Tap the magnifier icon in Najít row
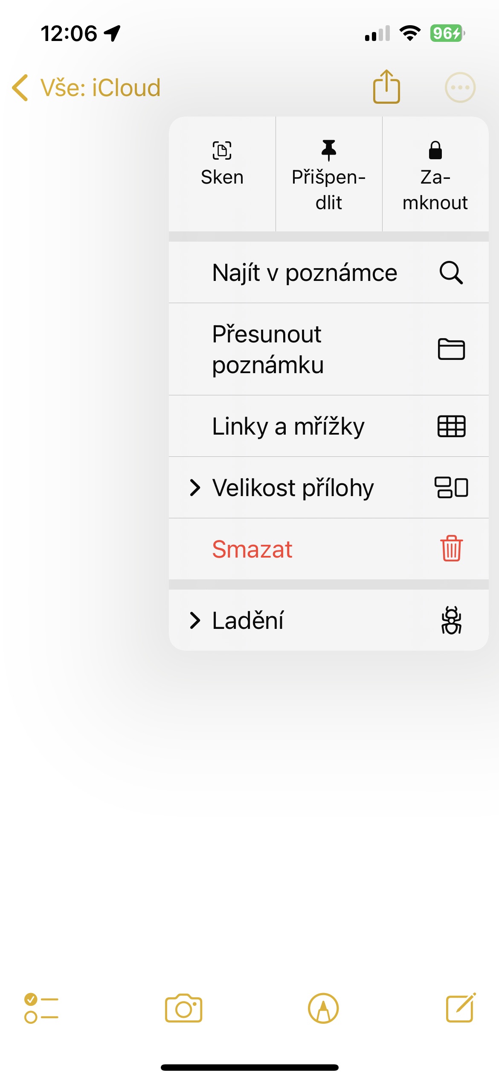The width and height of the screenshot is (499, 1081). [451, 272]
